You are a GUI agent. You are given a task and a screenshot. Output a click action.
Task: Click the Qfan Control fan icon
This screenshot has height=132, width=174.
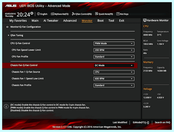[x=73, y=14]
